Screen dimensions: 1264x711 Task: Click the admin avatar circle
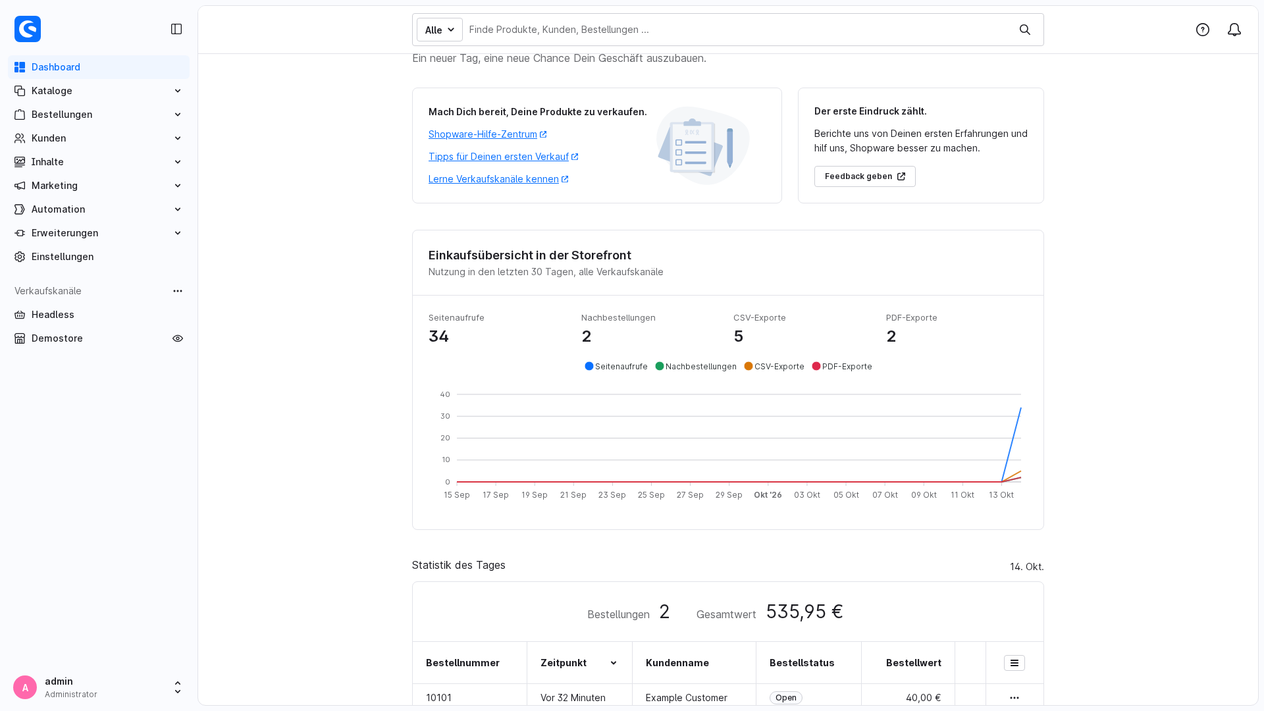pos(25,687)
